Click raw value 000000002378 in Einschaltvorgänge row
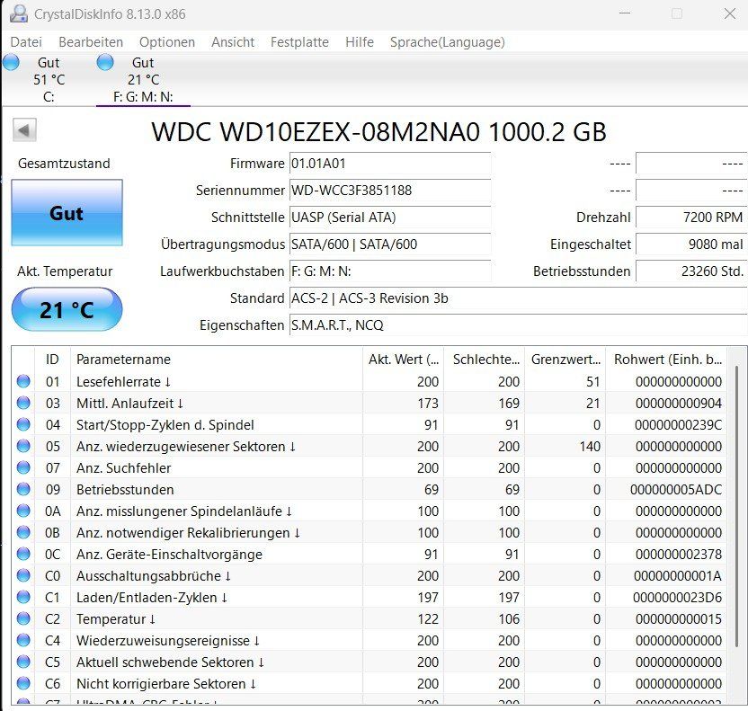 coord(679,555)
